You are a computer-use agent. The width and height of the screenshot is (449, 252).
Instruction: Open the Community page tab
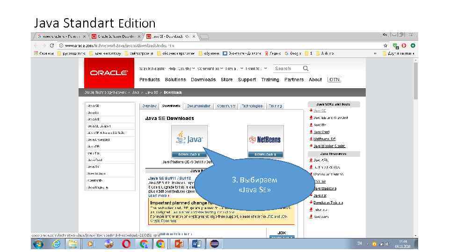tap(226, 106)
